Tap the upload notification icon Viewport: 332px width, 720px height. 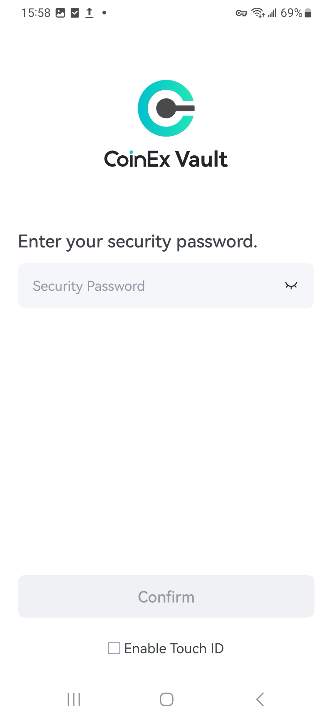[90, 13]
